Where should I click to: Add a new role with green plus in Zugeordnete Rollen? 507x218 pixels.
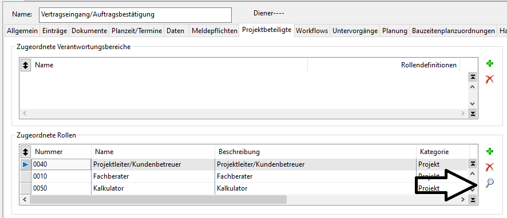click(x=490, y=151)
